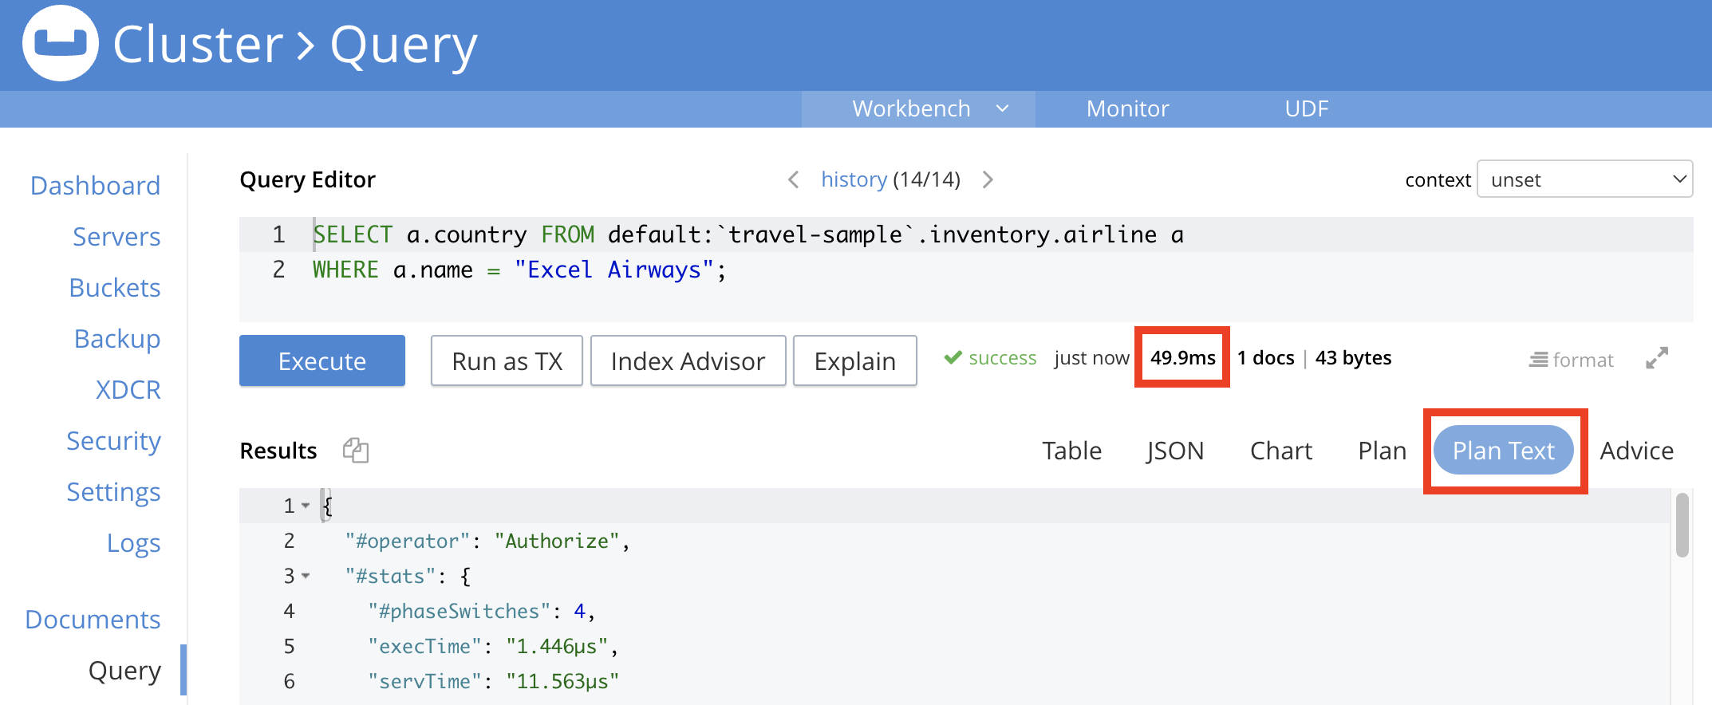This screenshot has height=705, width=1712.
Task: Switch to the Monitor tab
Action: click(1127, 108)
